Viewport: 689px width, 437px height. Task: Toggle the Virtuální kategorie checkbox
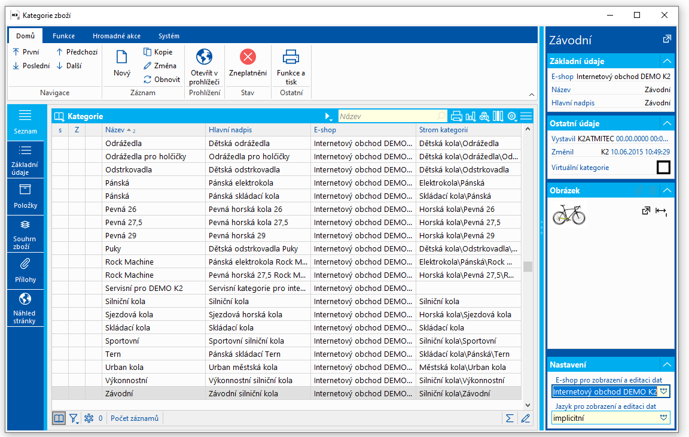(x=663, y=168)
